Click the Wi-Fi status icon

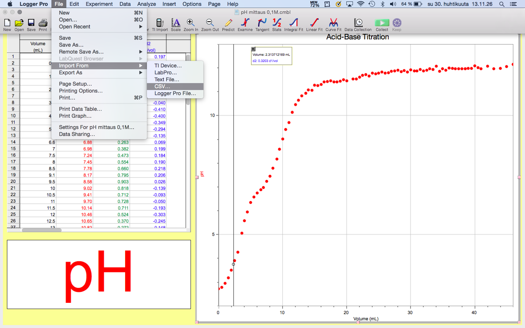tap(361, 4)
